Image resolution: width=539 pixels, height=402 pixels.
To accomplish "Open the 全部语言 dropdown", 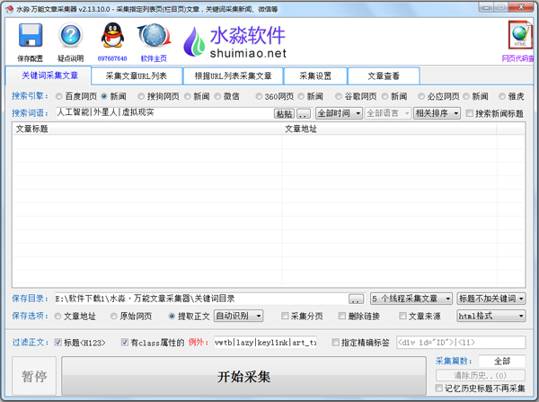I will click(388, 113).
